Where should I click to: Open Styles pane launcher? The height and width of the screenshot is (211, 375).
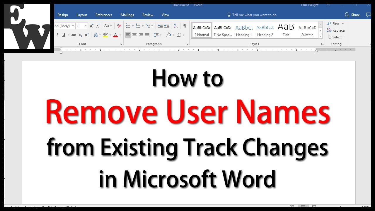click(x=322, y=44)
